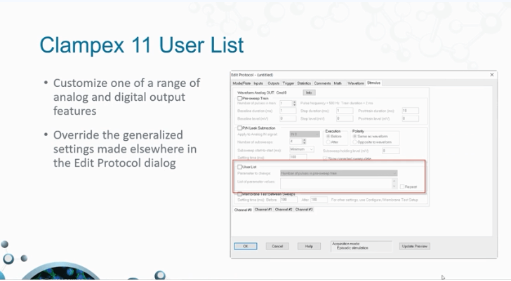Click the Step level (mV) field
The height and width of the screenshot is (281, 511).
point(345,118)
